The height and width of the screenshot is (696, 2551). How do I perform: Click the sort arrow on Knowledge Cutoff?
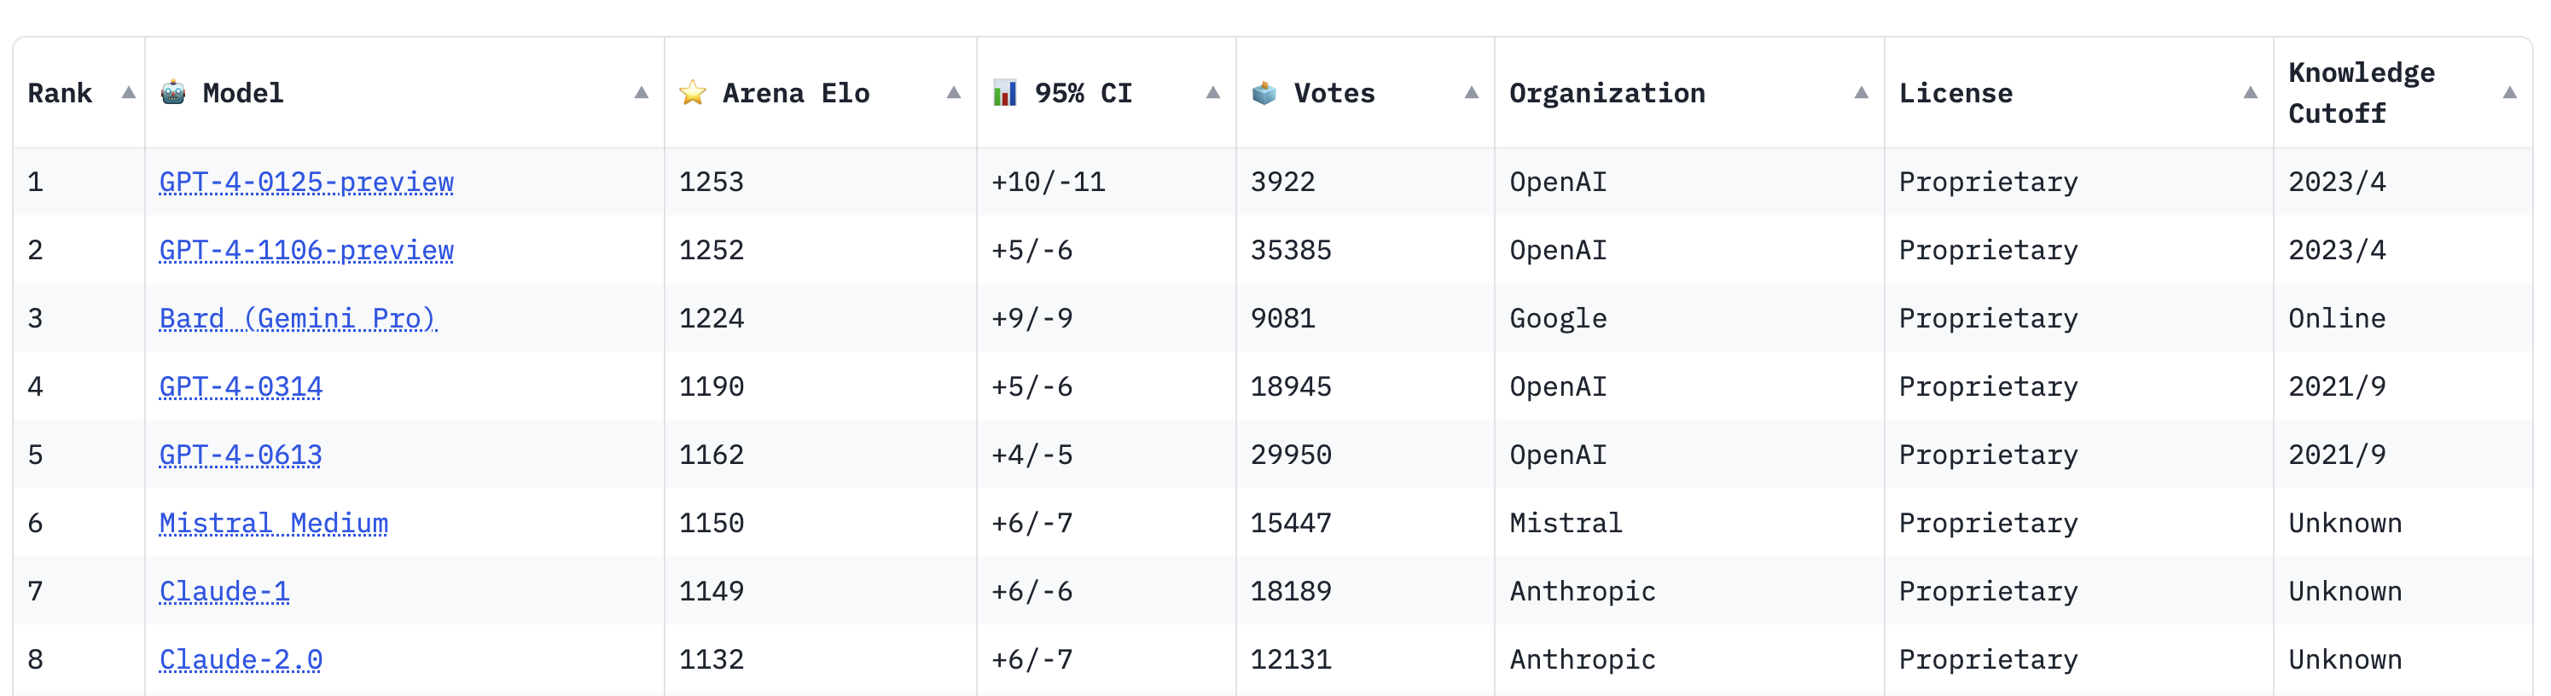(2509, 93)
